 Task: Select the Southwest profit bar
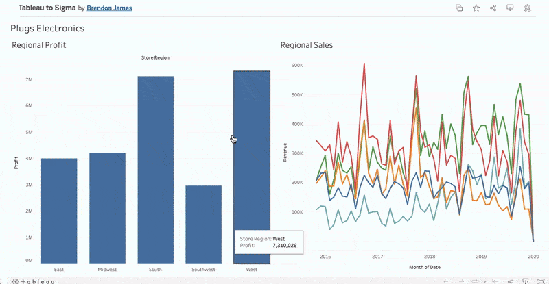pyautogui.click(x=203, y=224)
